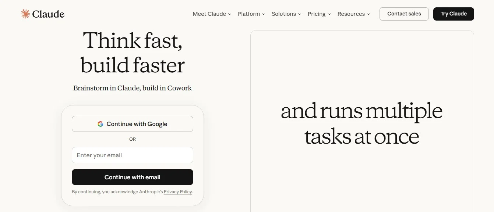This screenshot has width=494, height=212.
Task: Click the black Try Claude button
Action: [453, 14]
